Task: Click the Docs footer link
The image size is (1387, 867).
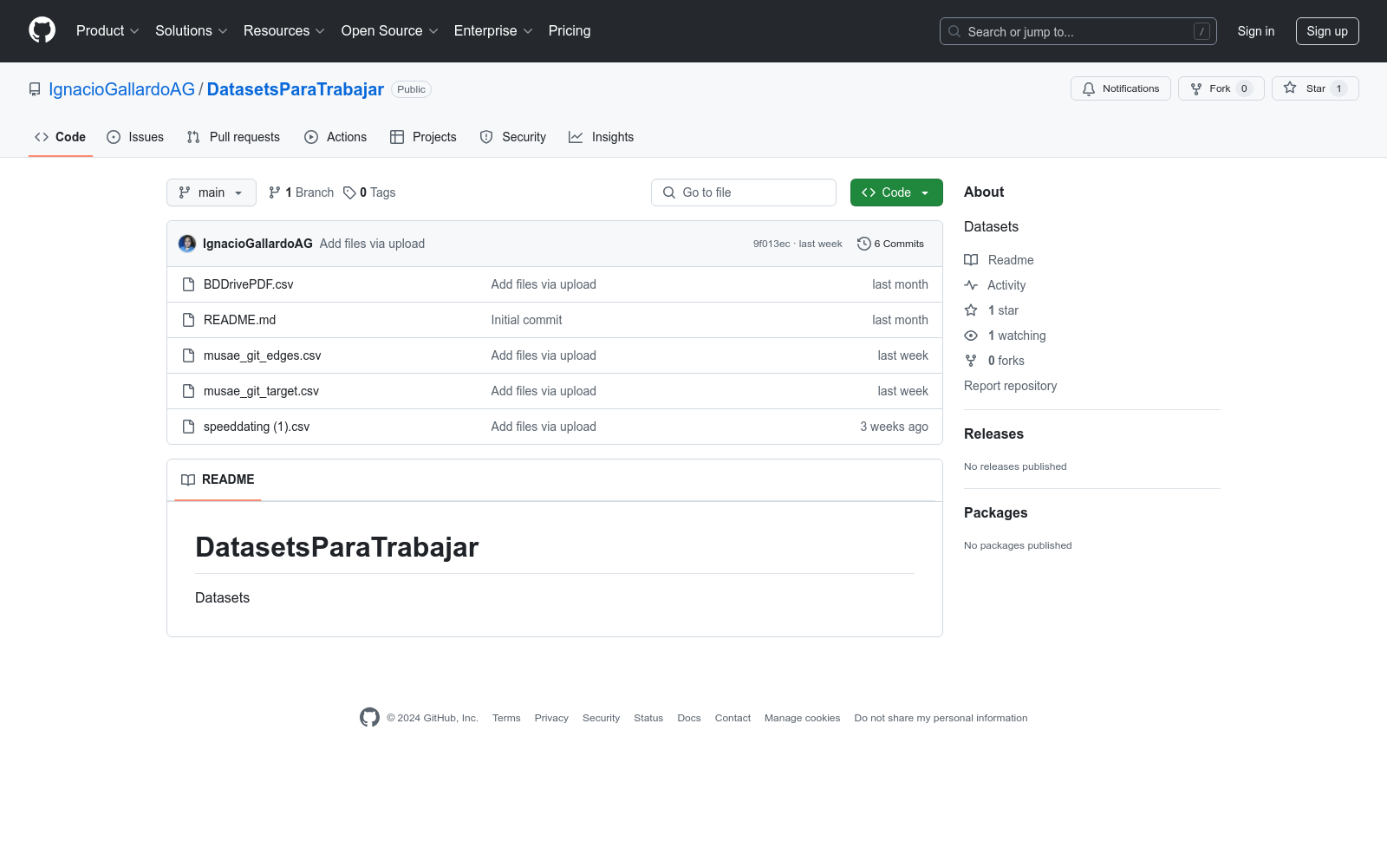Action: pyautogui.click(x=689, y=718)
